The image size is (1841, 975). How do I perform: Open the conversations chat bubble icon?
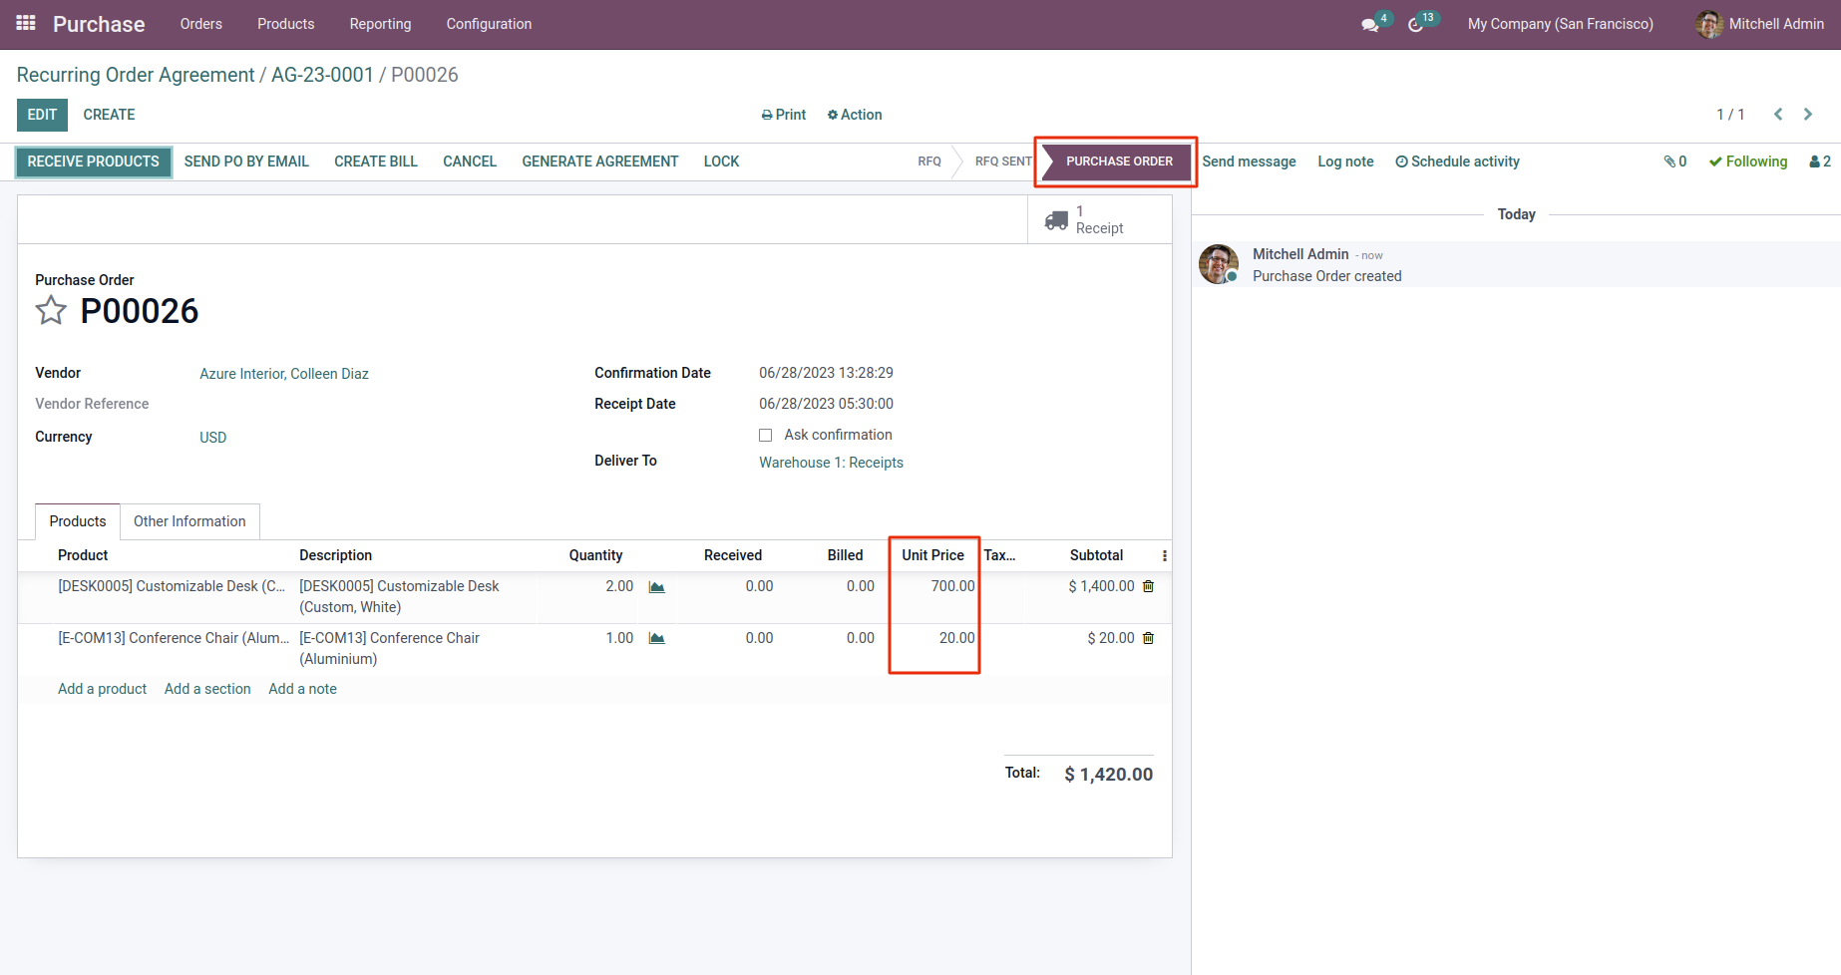tap(1370, 24)
